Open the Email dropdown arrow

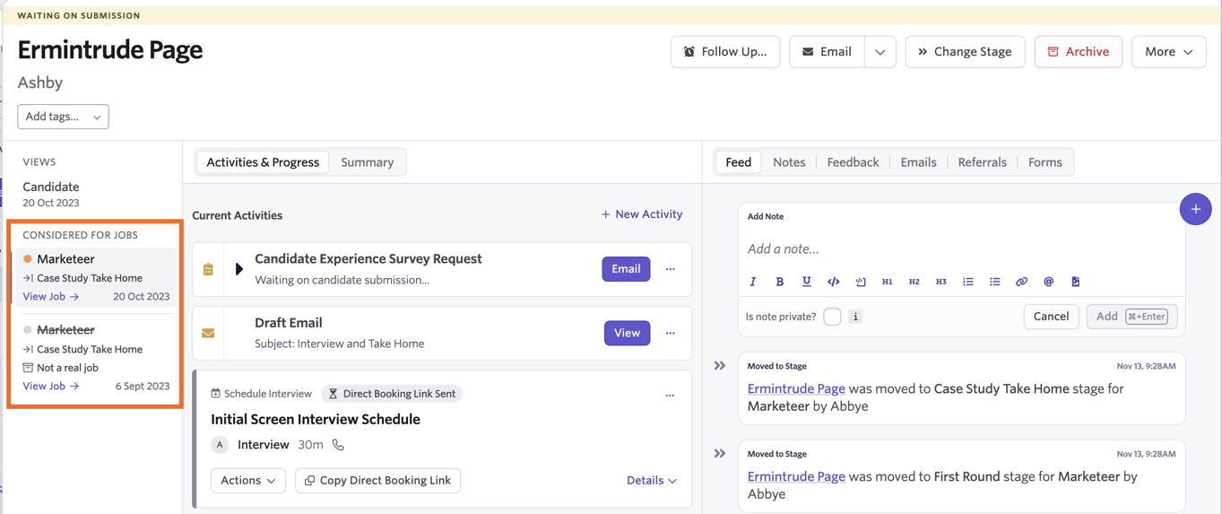point(880,52)
